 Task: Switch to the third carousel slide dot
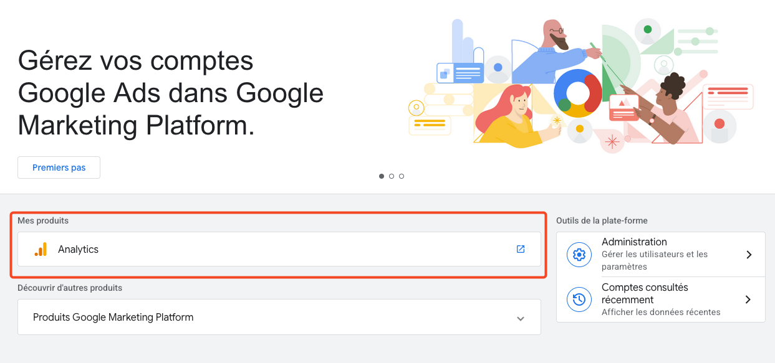(x=402, y=176)
